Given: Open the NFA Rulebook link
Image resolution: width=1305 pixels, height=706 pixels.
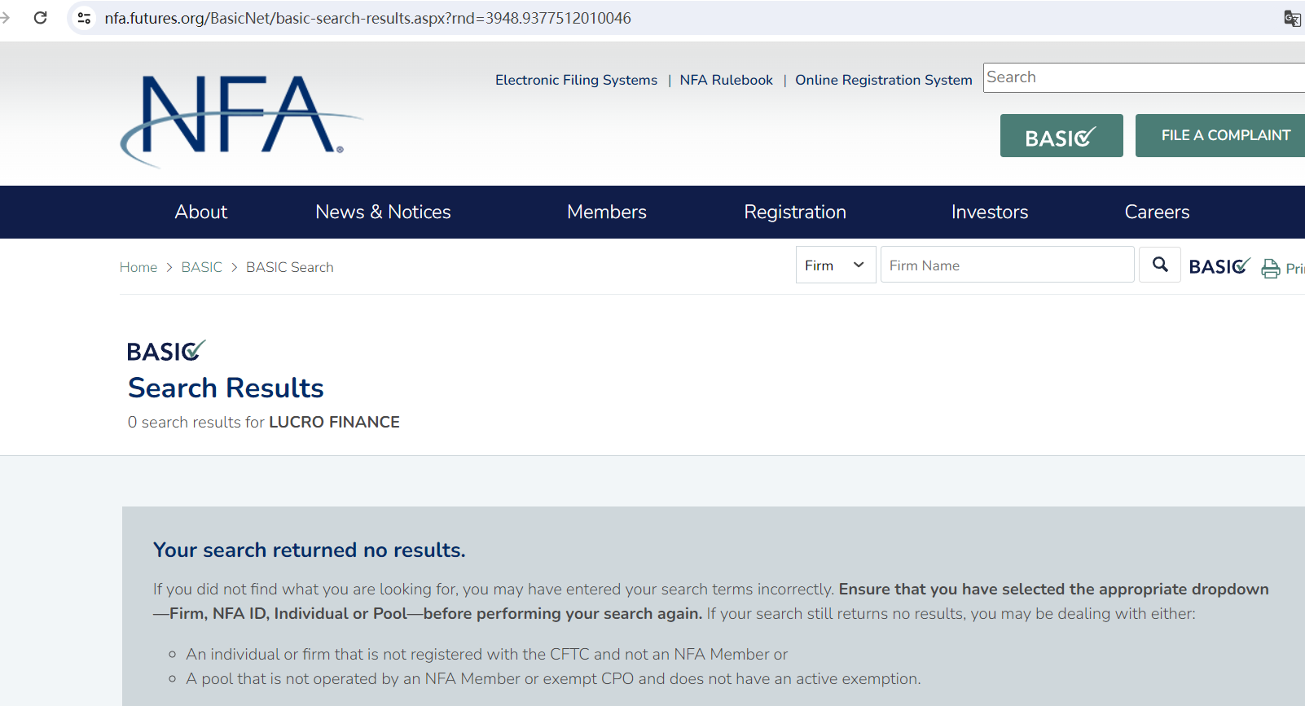Looking at the screenshot, I should click(727, 80).
